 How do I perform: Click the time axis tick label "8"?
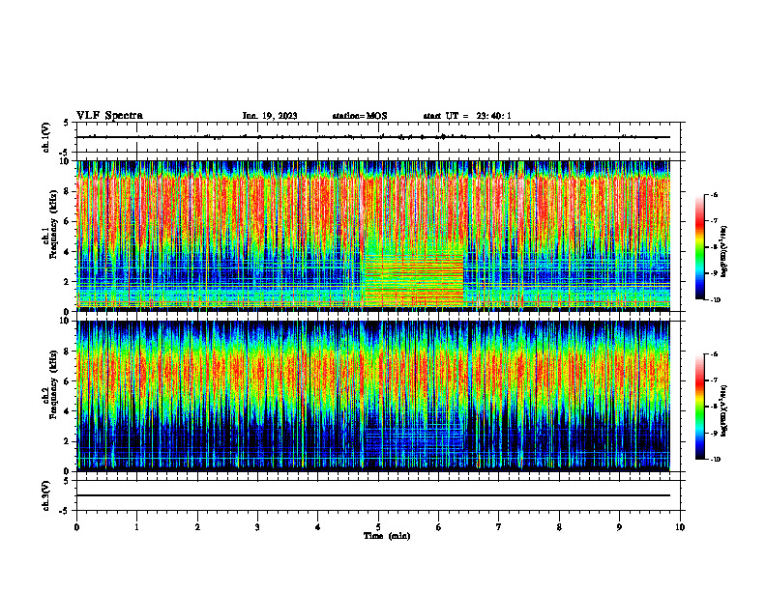pos(559,527)
